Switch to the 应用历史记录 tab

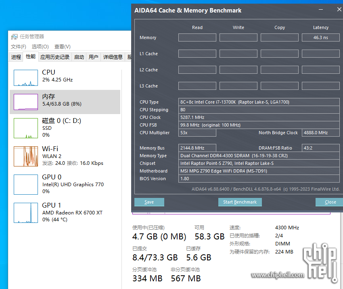point(55,57)
